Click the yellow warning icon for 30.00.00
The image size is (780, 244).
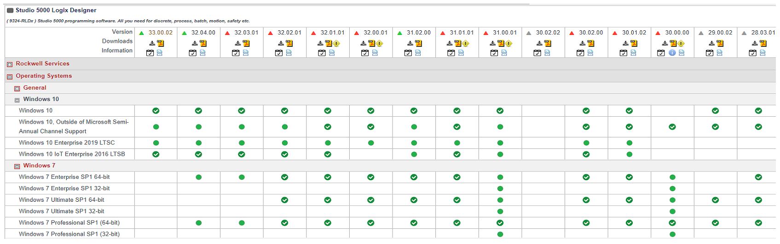click(x=681, y=44)
